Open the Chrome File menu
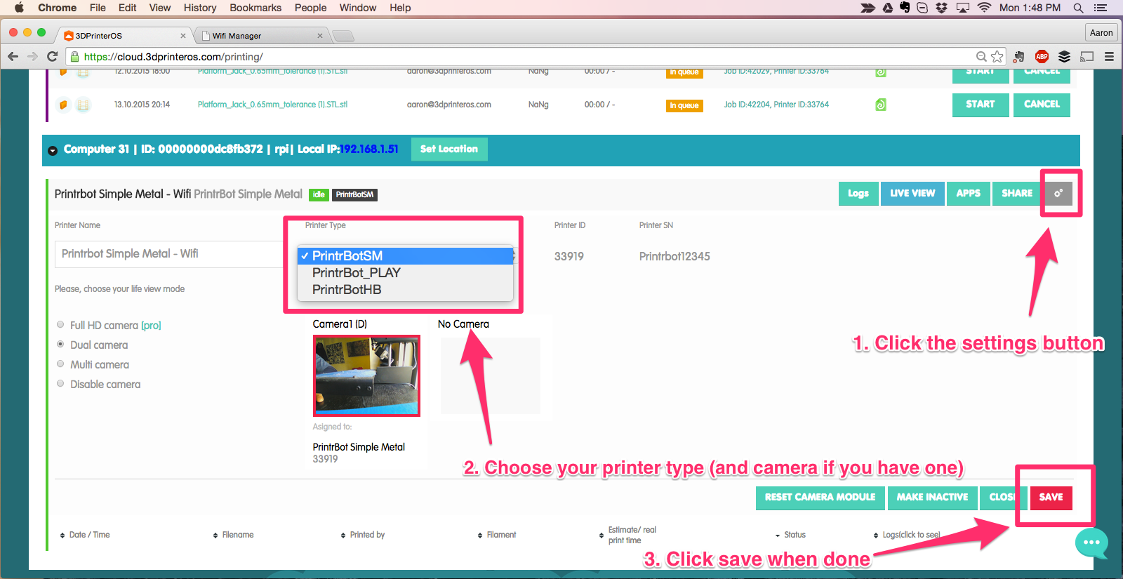 coord(98,8)
